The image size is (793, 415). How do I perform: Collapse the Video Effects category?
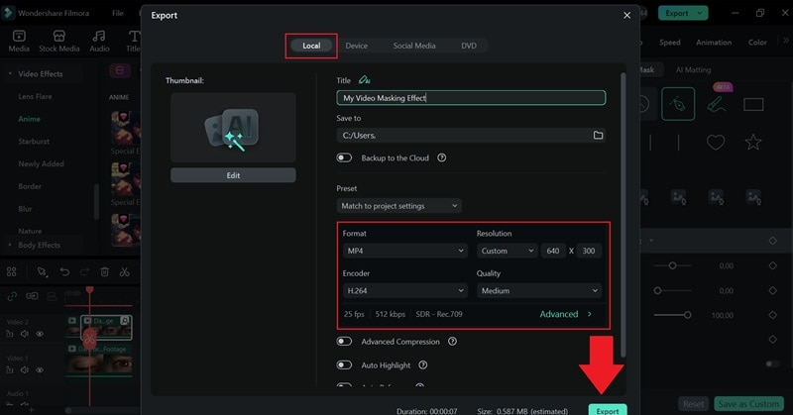[x=10, y=74]
